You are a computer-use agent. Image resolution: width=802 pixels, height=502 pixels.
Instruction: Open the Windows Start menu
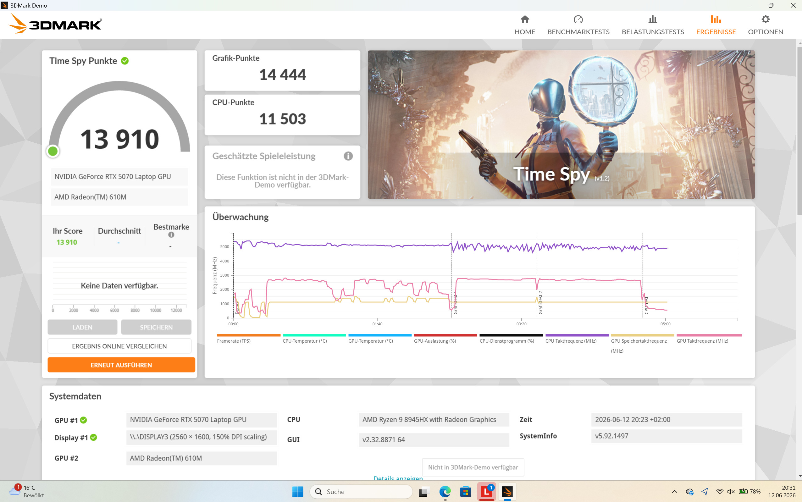click(x=298, y=492)
